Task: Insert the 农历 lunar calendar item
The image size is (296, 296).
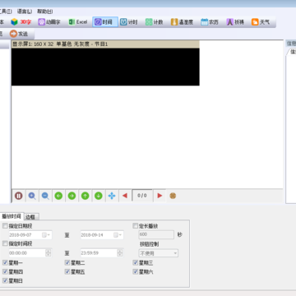Action: pos(210,22)
